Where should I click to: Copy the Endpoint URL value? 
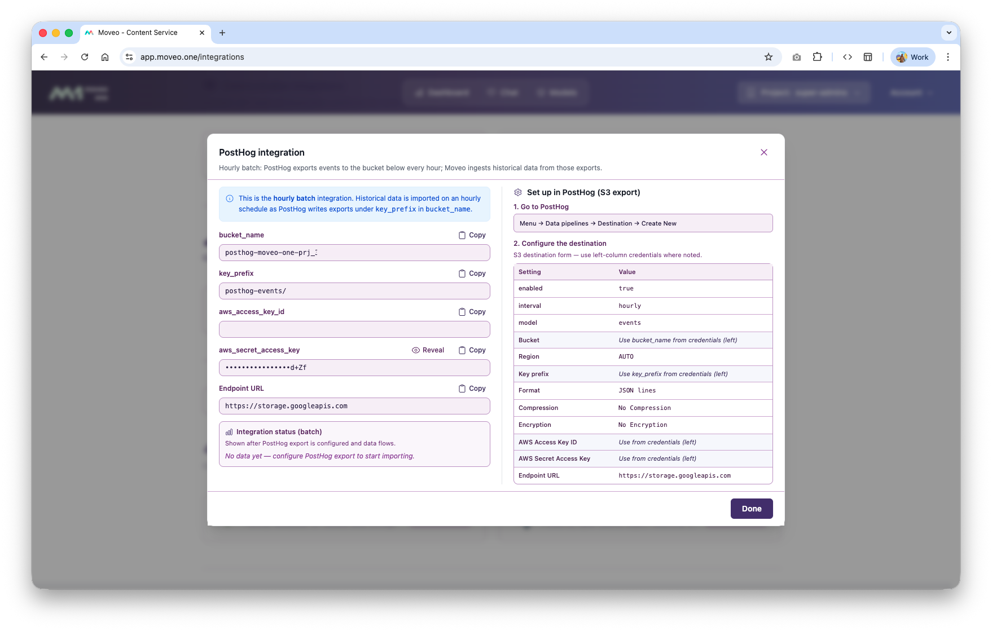tap(472, 389)
